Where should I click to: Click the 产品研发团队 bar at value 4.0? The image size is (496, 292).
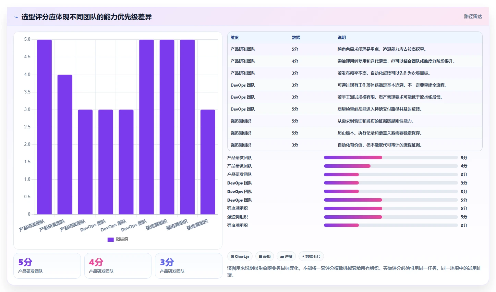65,144
